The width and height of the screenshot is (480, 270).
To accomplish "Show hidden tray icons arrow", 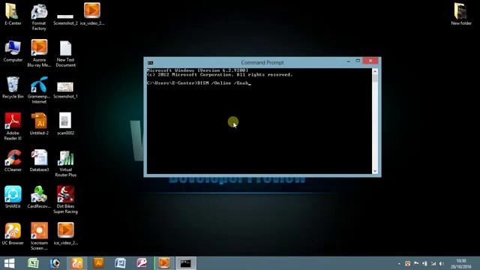I will pyautogui.click(x=399, y=263).
